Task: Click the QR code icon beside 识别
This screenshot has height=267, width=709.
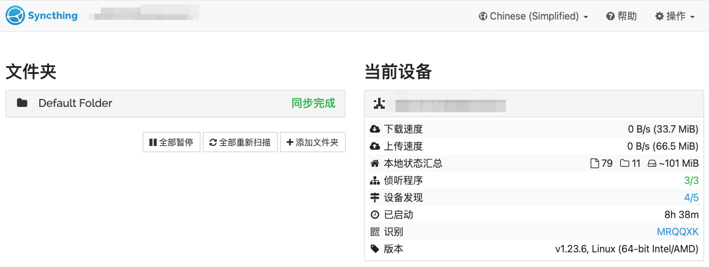Action: pyautogui.click(x=375, y=232)
